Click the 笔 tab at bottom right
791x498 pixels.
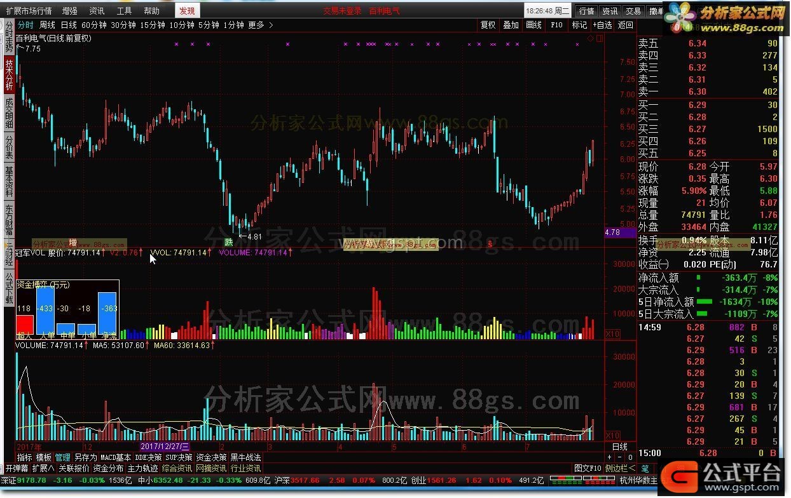coord(645,468)
